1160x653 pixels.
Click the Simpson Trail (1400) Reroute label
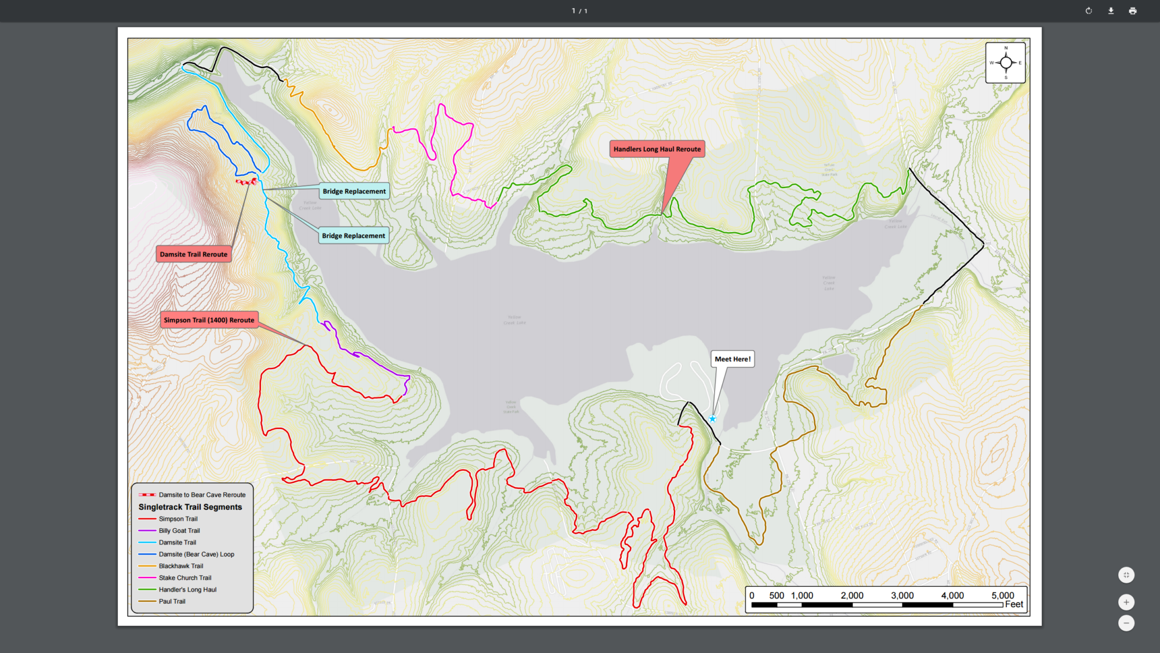pos(209,320)
